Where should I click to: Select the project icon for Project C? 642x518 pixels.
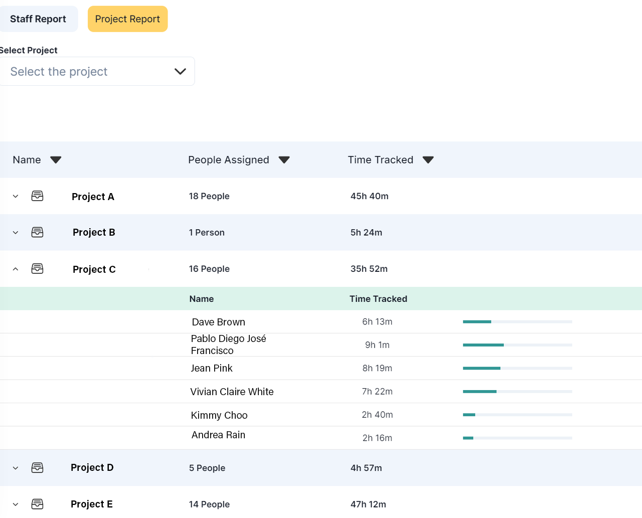tap(37, 269)
